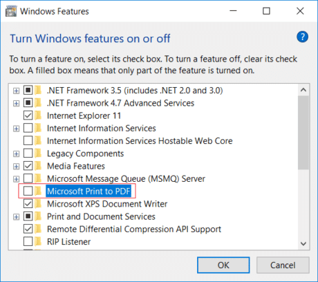
Task: Click folder icon beside Media Features
Action: pos(38,166)
